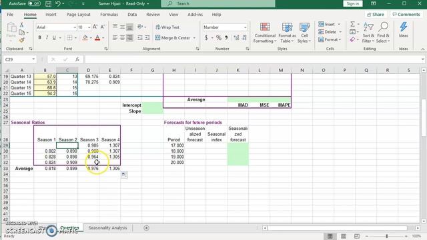Click the Comments button
Screen dimensions: 427x240
pos(406,15)
